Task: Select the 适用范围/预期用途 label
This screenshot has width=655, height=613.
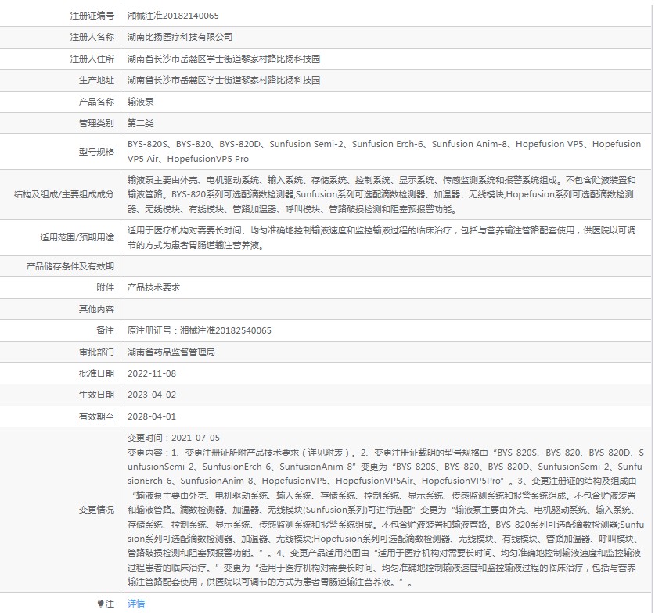Action: click(x=77, y=238)
